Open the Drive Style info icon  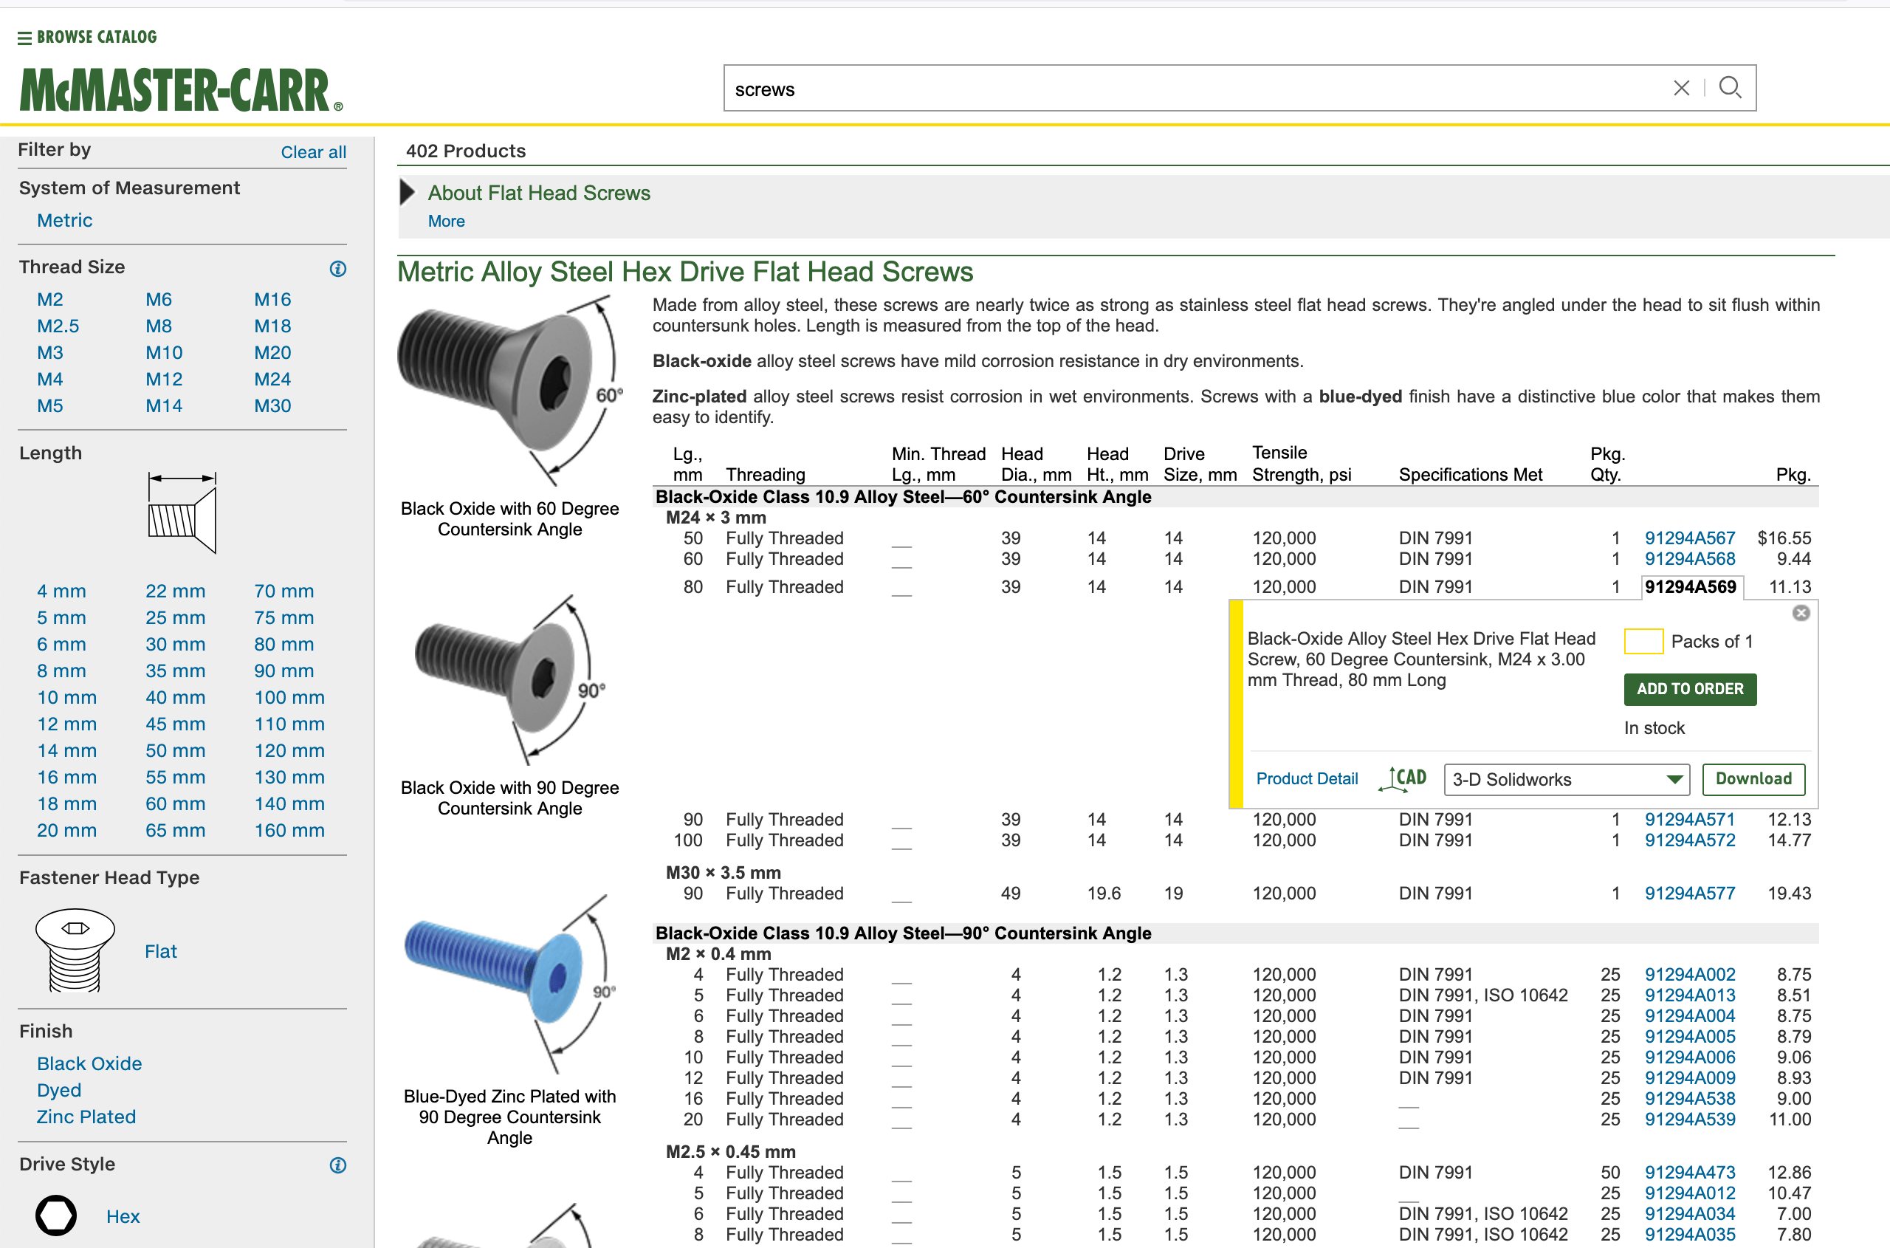click(337, 1165)
